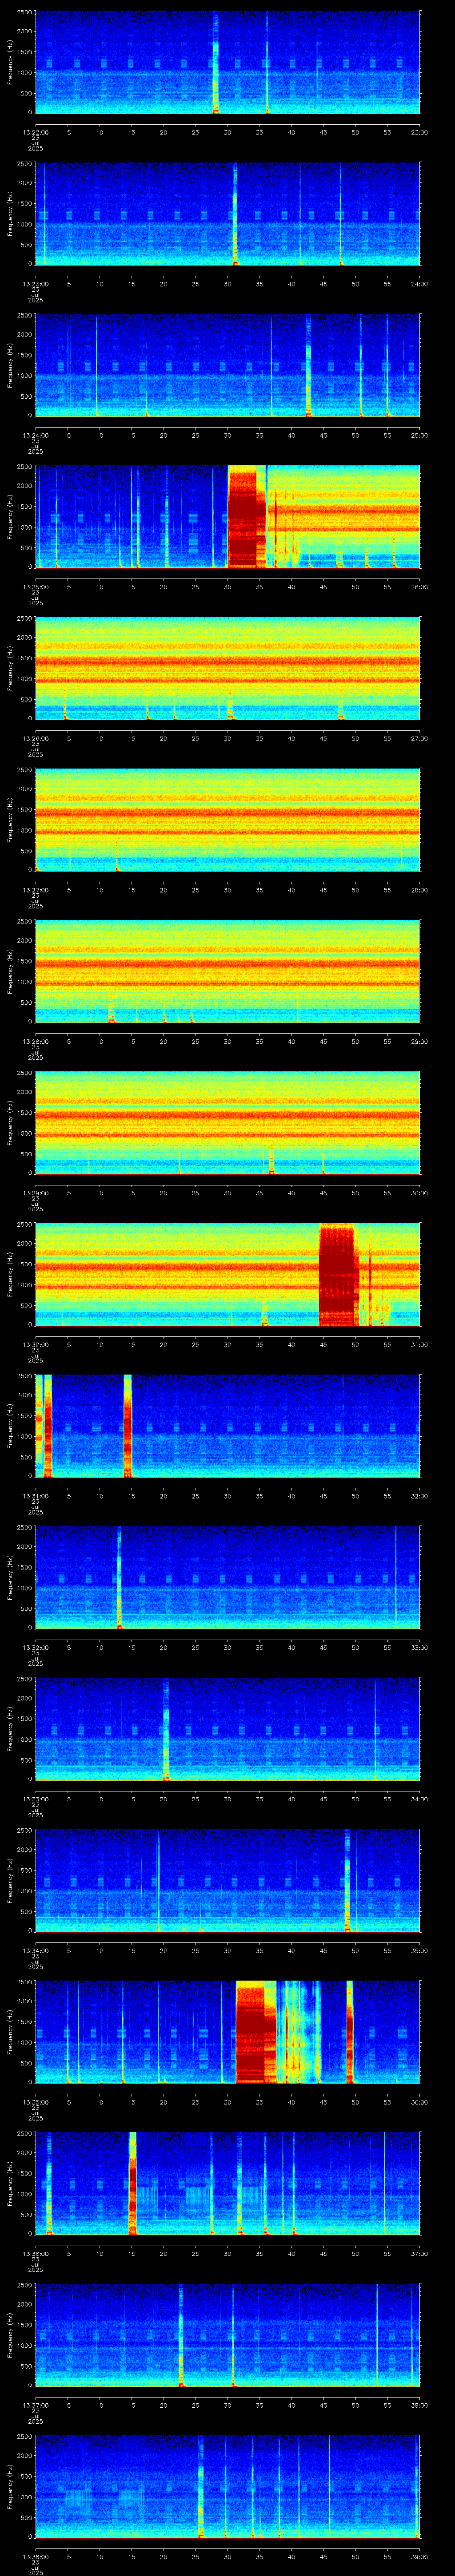Viewport: 455px width, 2576px height.
Task: Select the spike near 31 seconds in 13:23 spectrogram
Action: coord(235,214)
